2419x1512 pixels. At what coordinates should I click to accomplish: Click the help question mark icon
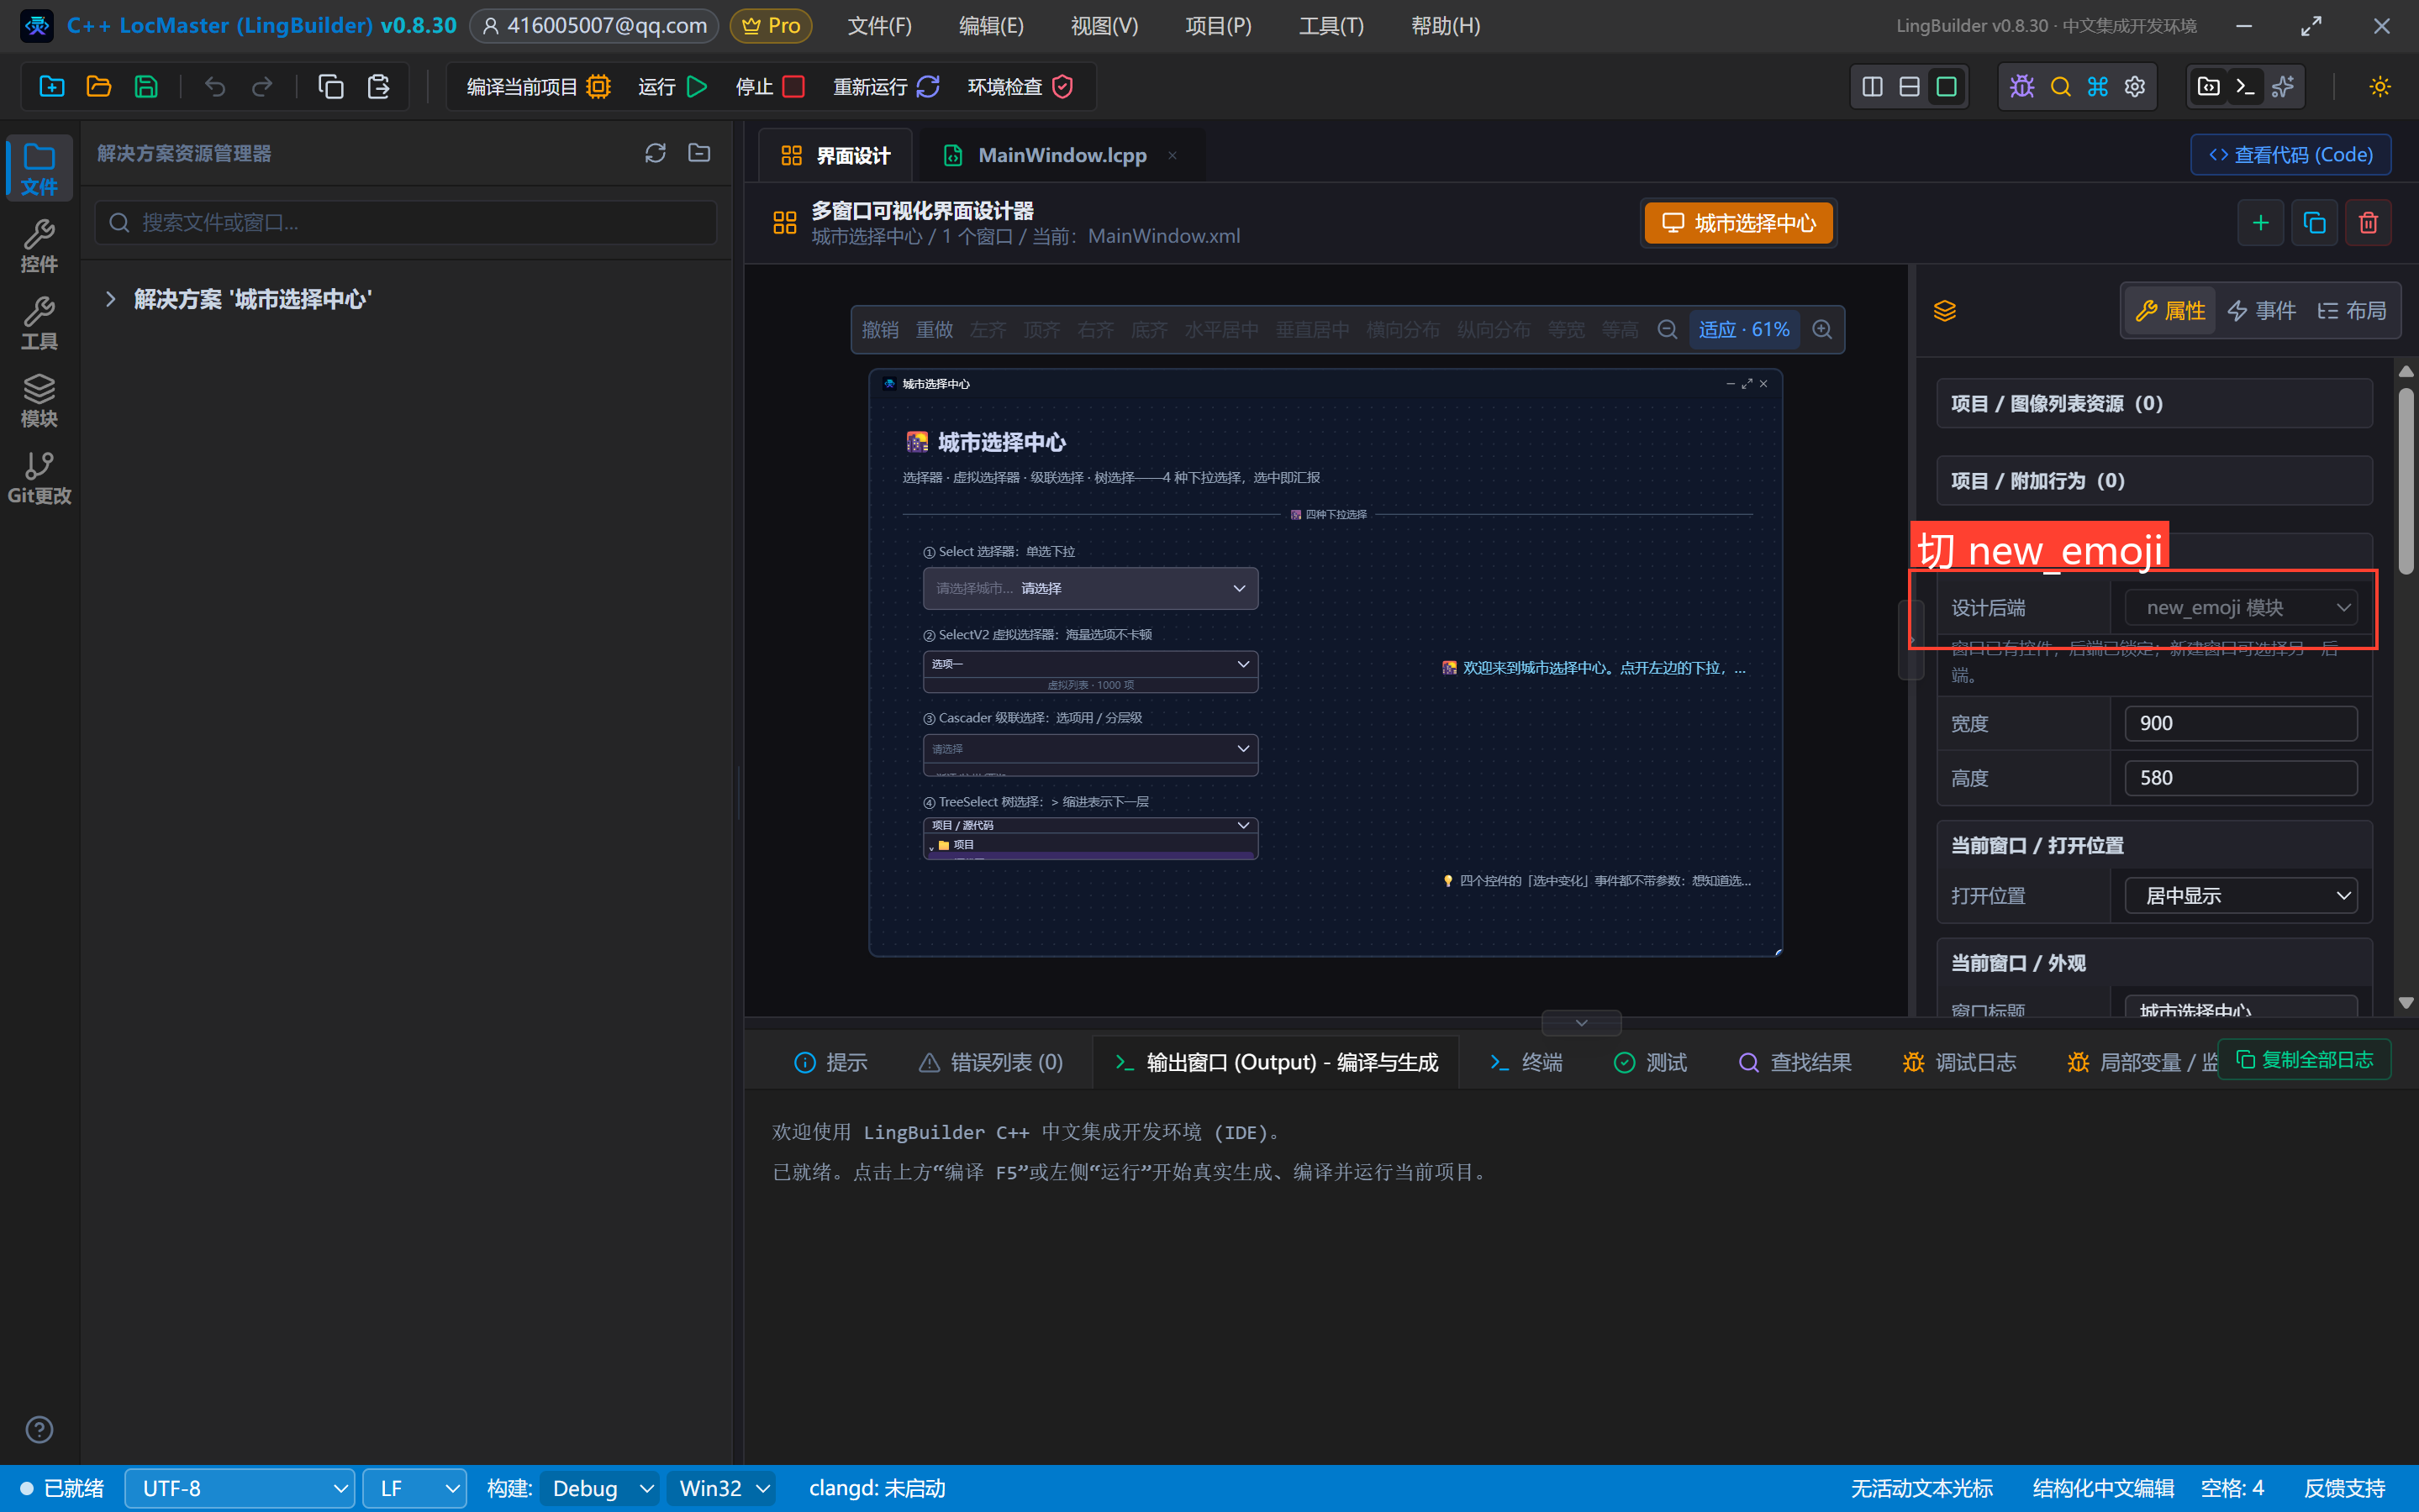click(x=39, y=1430)
